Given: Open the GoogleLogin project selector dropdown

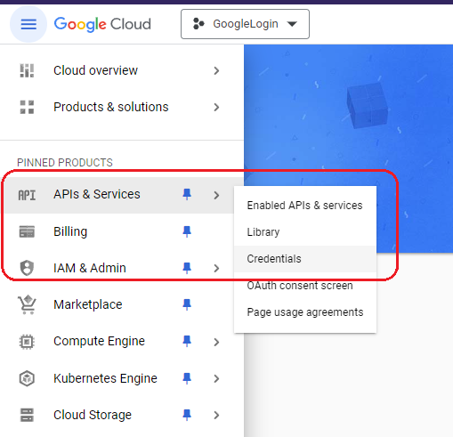Looking at the screenshot, I should (x=245, y=24).
